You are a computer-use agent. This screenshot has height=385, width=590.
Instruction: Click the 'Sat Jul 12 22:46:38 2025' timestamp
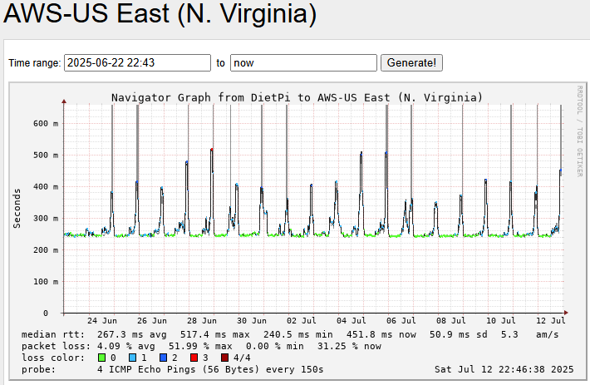pos(504,369)
